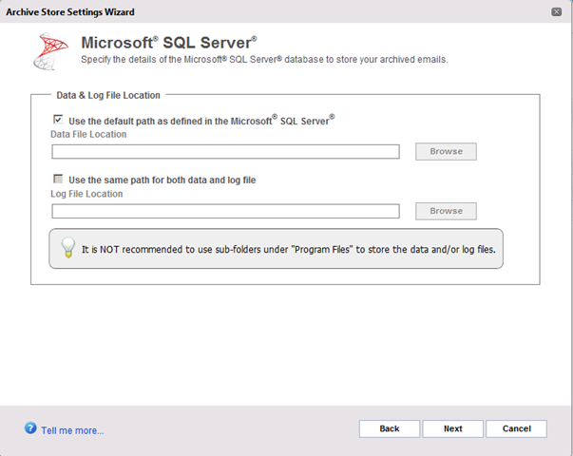
Task: Click the Log File Location label
Action: click(86, 194)
